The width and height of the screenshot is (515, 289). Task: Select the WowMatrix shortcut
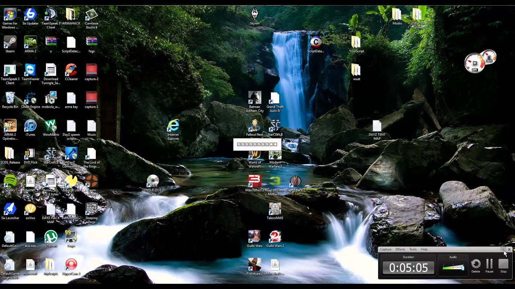tap(51, 128)
